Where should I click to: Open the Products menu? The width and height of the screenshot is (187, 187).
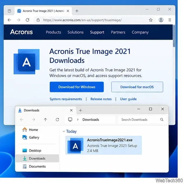(x=53, y=32)
